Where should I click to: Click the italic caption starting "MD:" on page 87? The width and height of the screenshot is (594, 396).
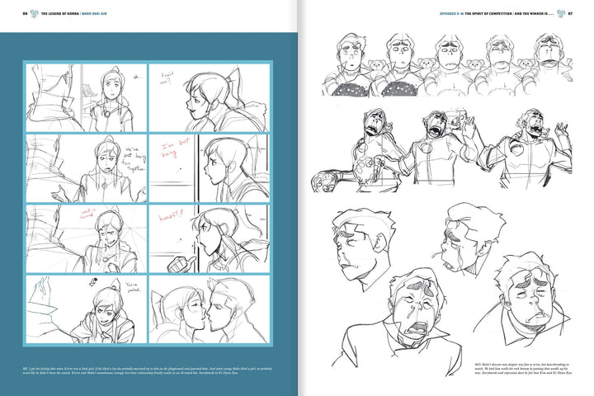(523, 368)
